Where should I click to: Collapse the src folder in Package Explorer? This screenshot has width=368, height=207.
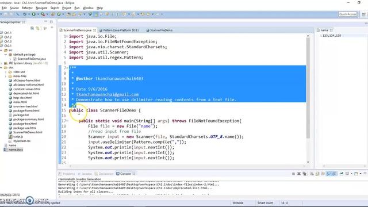[x=2, y=50]
